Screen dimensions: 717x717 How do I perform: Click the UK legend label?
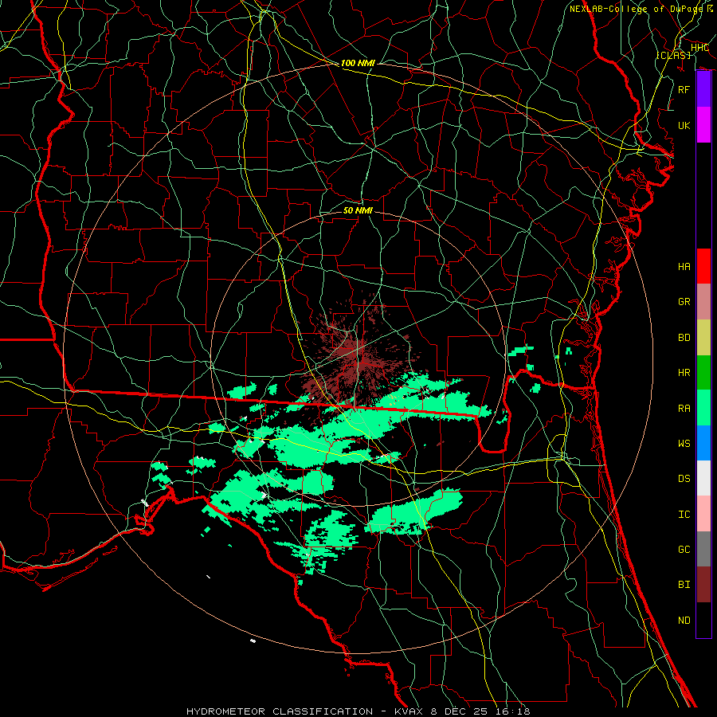pos(684,125)
